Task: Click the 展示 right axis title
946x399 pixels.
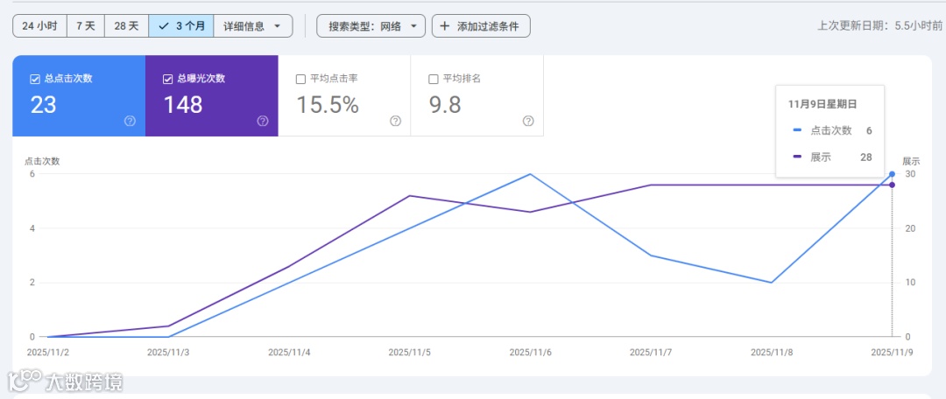Action: point(911,161)
